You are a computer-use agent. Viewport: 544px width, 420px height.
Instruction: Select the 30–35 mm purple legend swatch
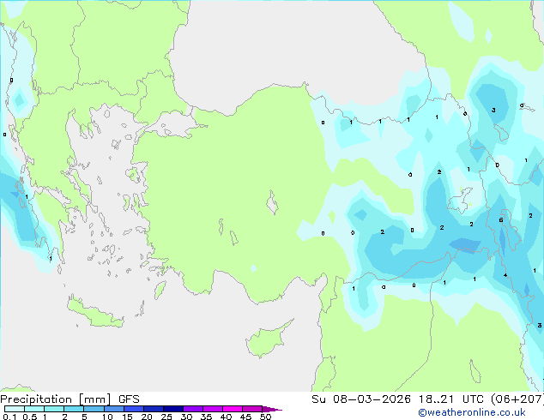tap(193, 409)
